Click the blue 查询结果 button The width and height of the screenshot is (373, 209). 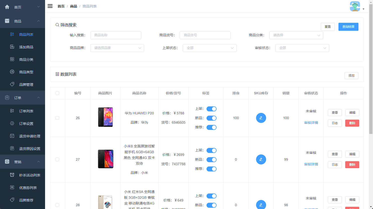tap(348, 27)
